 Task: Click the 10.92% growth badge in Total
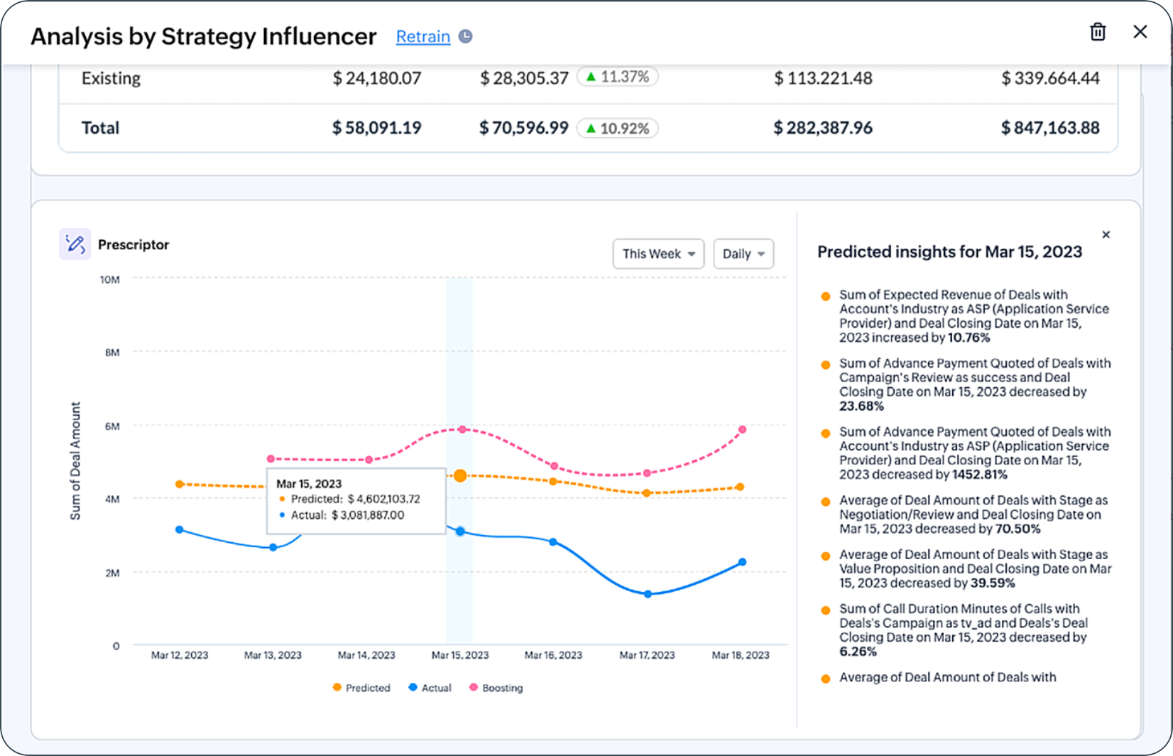tap(617, 128)
